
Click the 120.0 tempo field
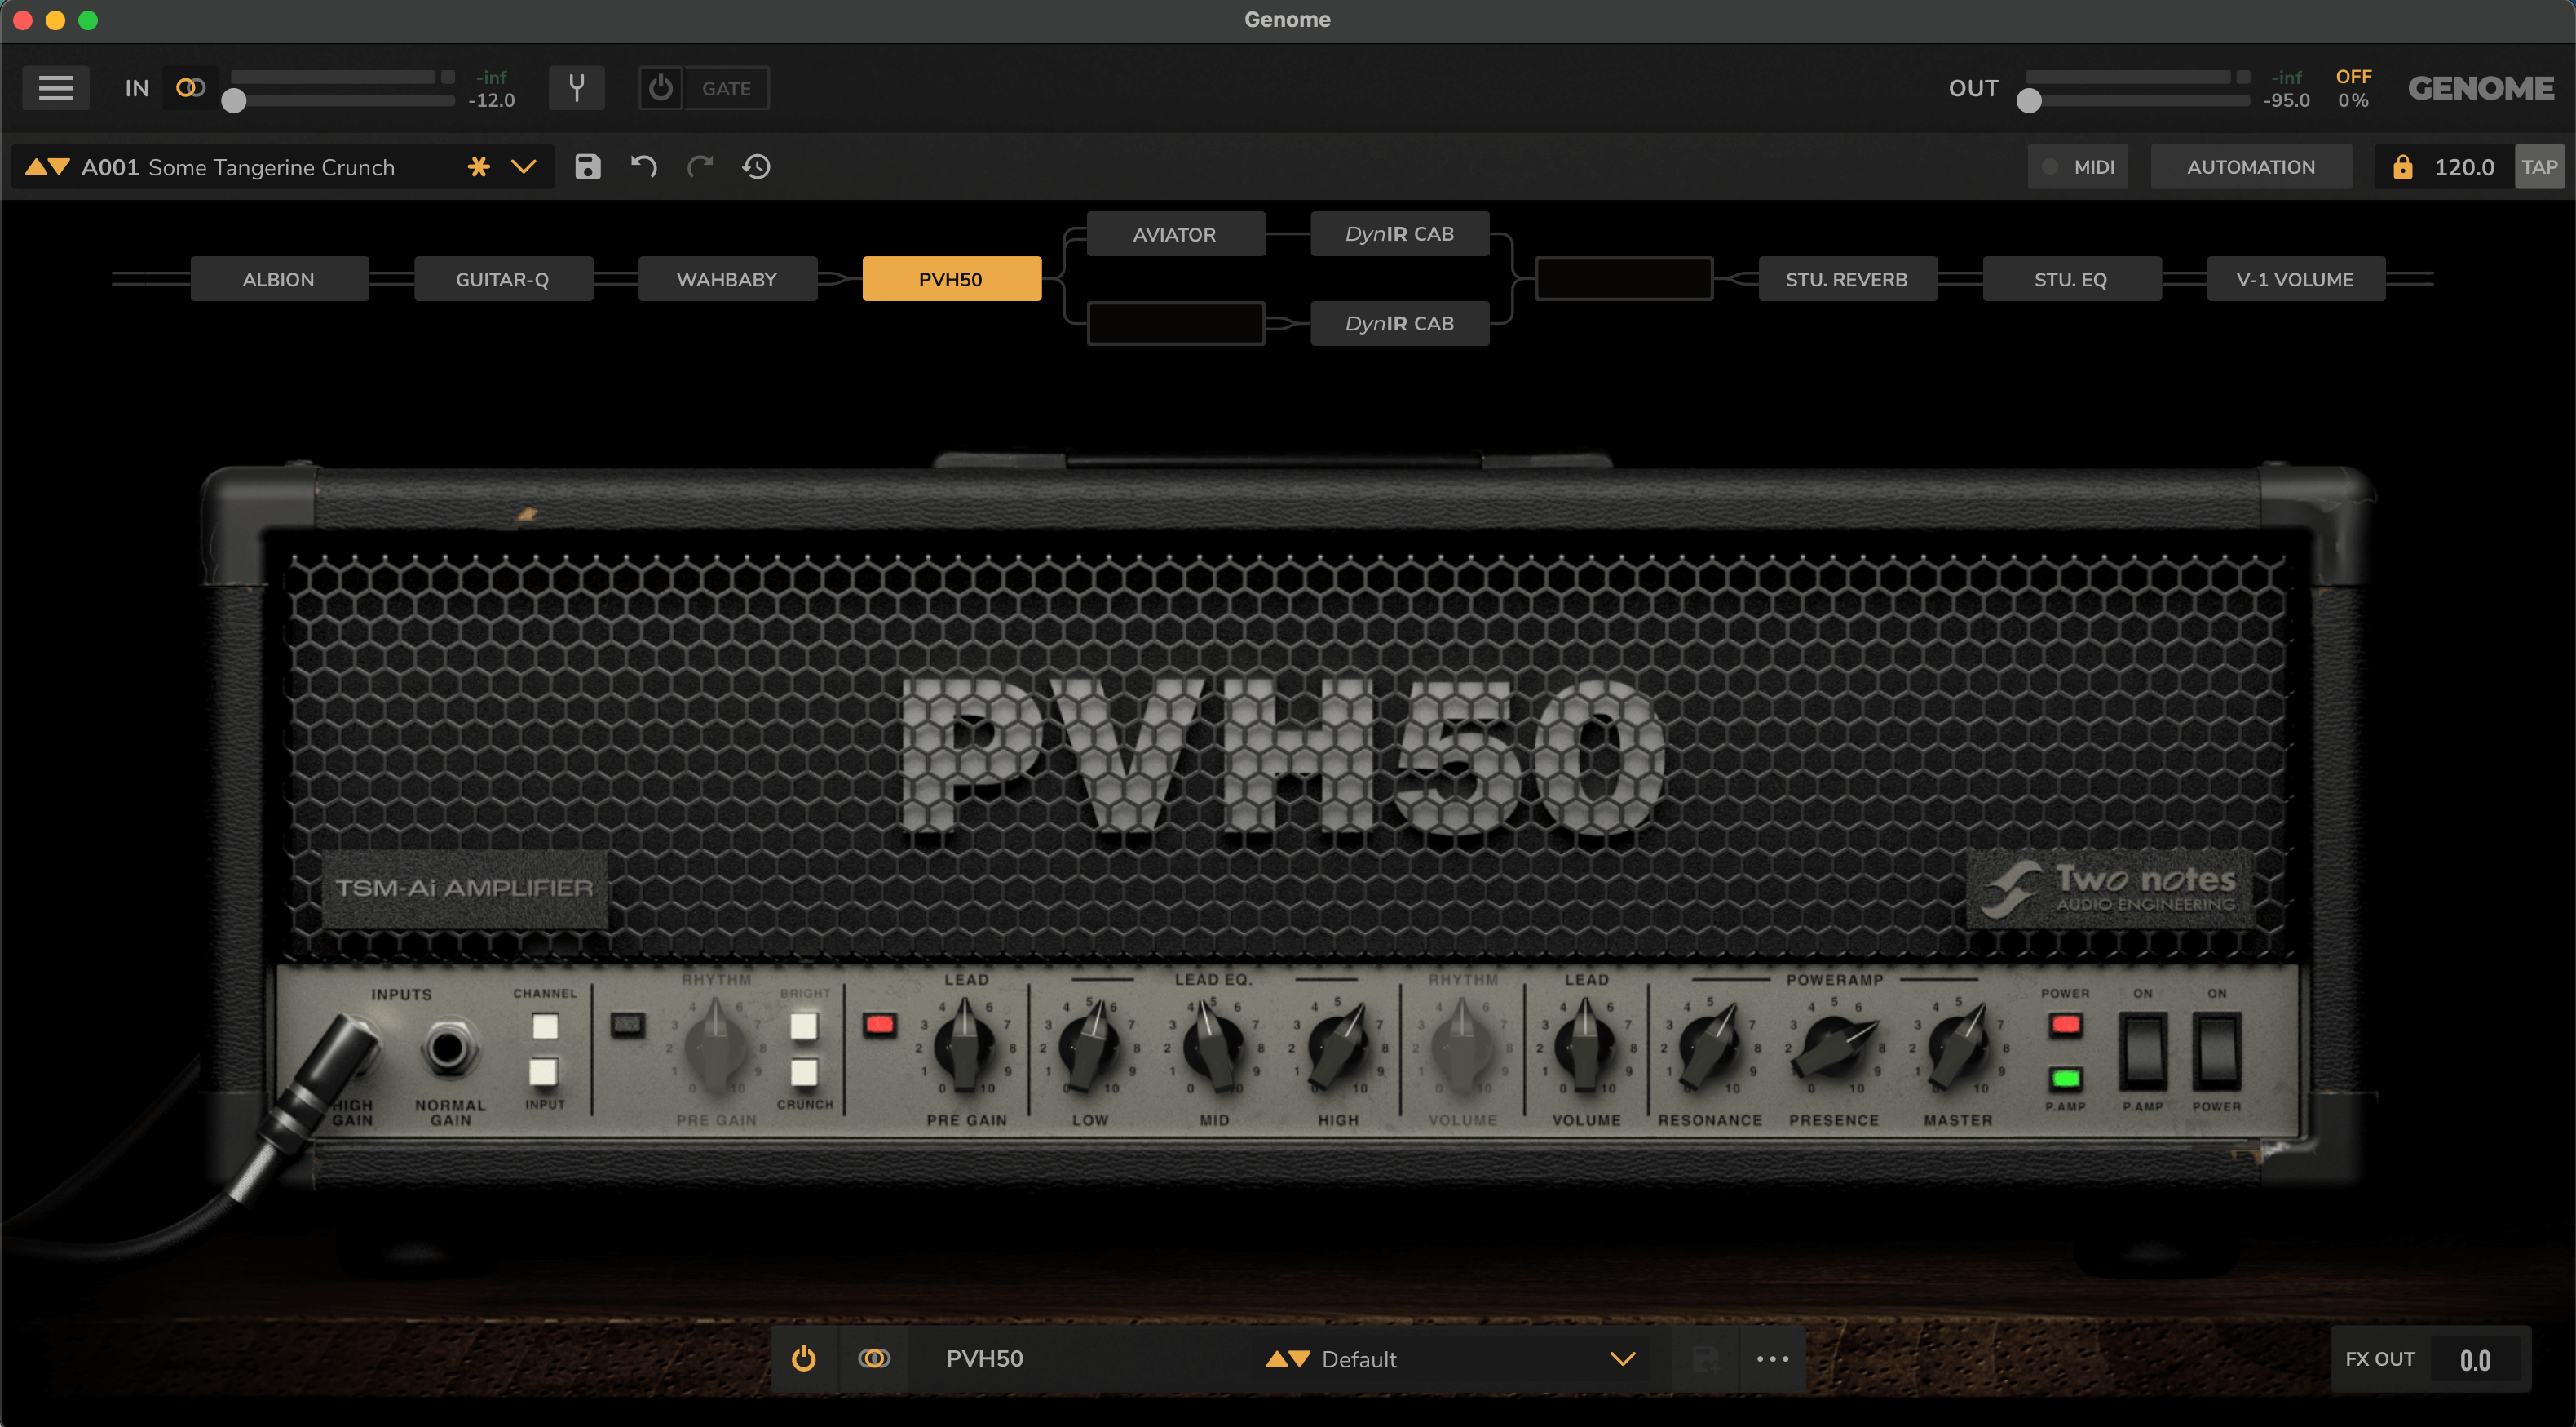(2464, 167)
